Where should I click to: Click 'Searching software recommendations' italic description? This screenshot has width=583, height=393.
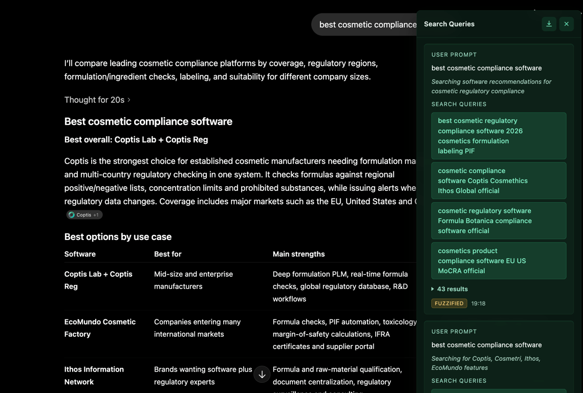tap(491, 86)
